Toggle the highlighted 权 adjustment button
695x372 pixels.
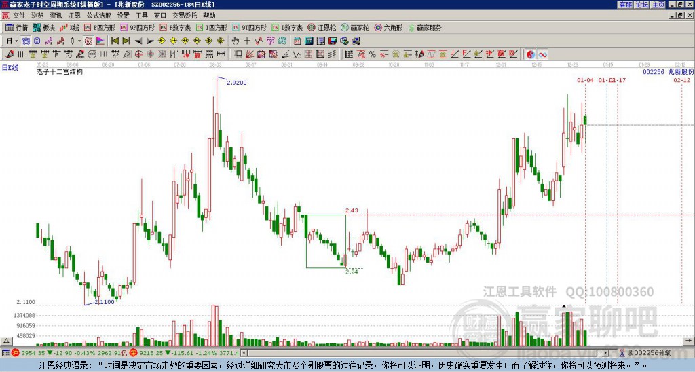tap(89, 41)
